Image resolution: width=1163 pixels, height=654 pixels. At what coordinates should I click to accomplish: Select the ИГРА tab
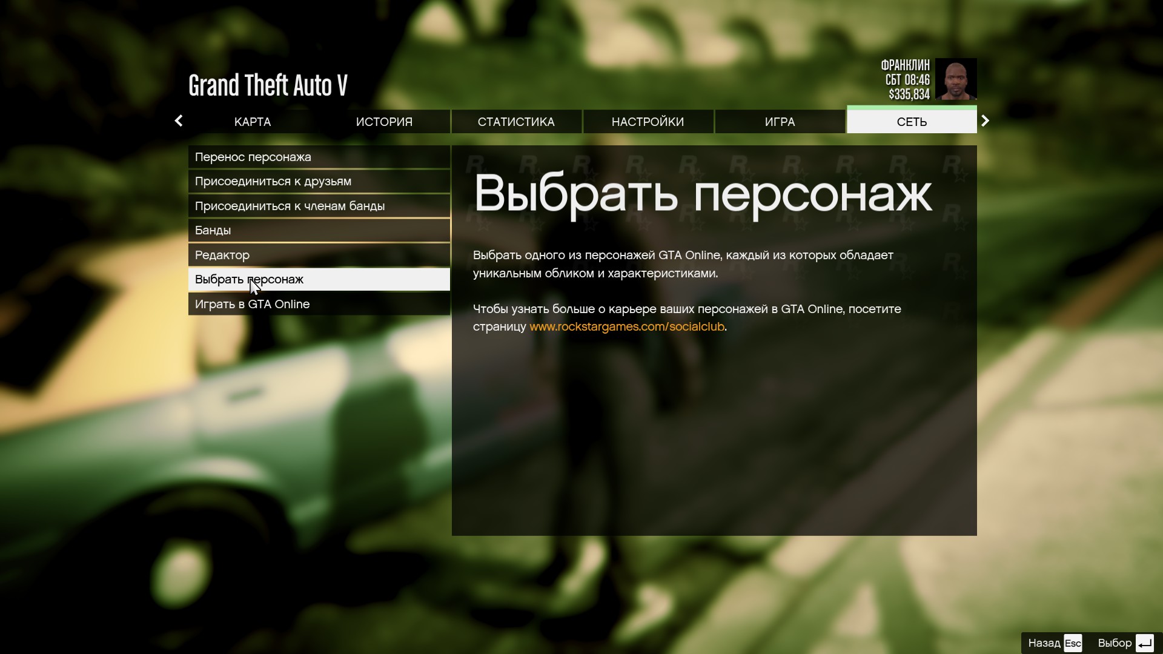(x=780, y=122)
